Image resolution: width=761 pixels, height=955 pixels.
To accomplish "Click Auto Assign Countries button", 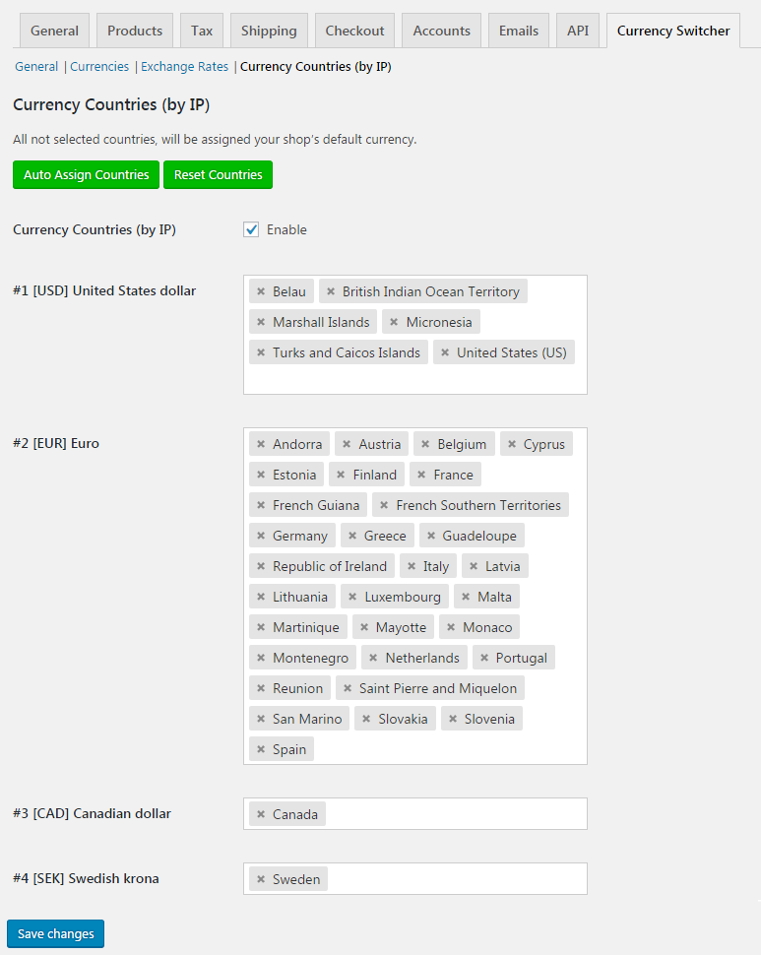I will tap(86, 175).
